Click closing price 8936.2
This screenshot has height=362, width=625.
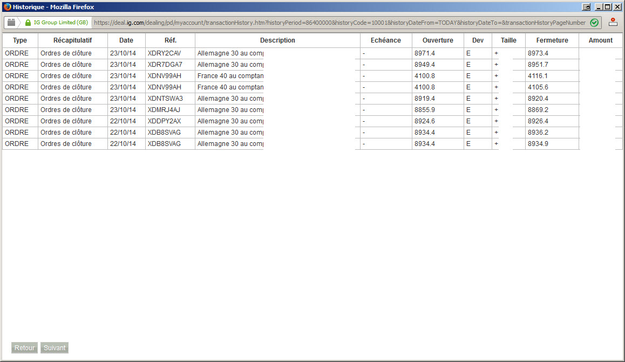click(538, 133)
